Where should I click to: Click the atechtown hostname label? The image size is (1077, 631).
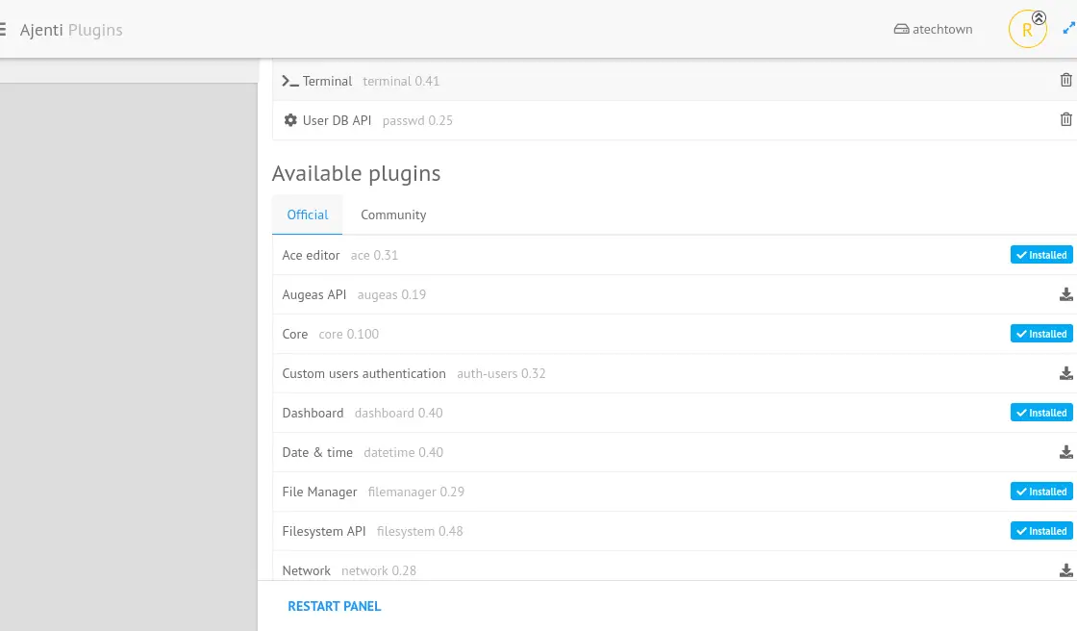[x=942, y=29]
